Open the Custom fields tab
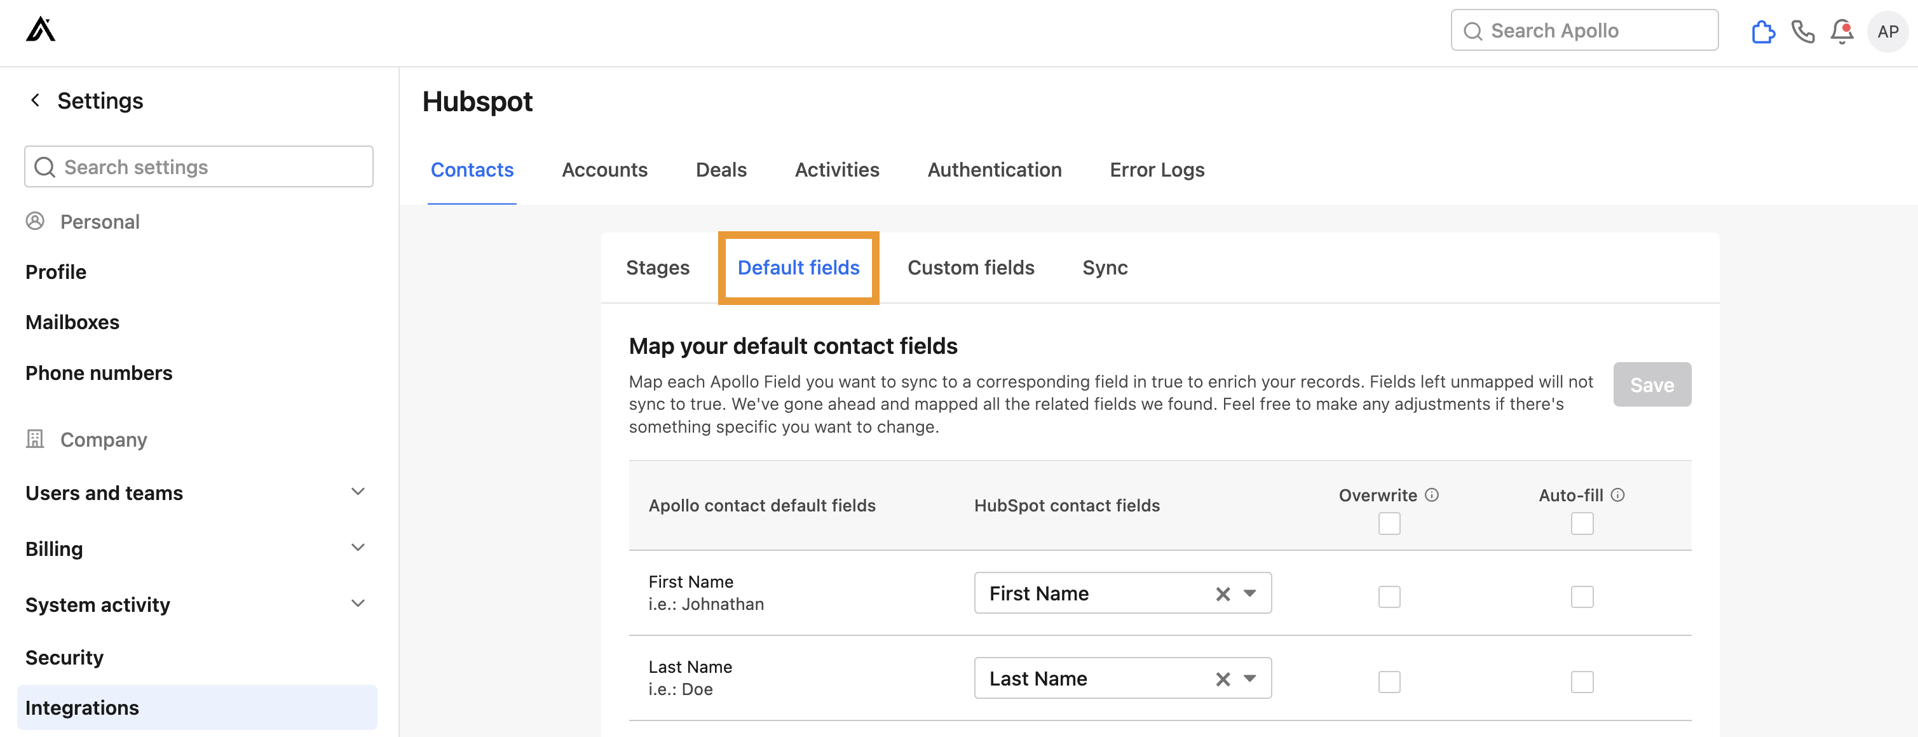Viewport: 1918px width, 737px height. coord(971,267)
